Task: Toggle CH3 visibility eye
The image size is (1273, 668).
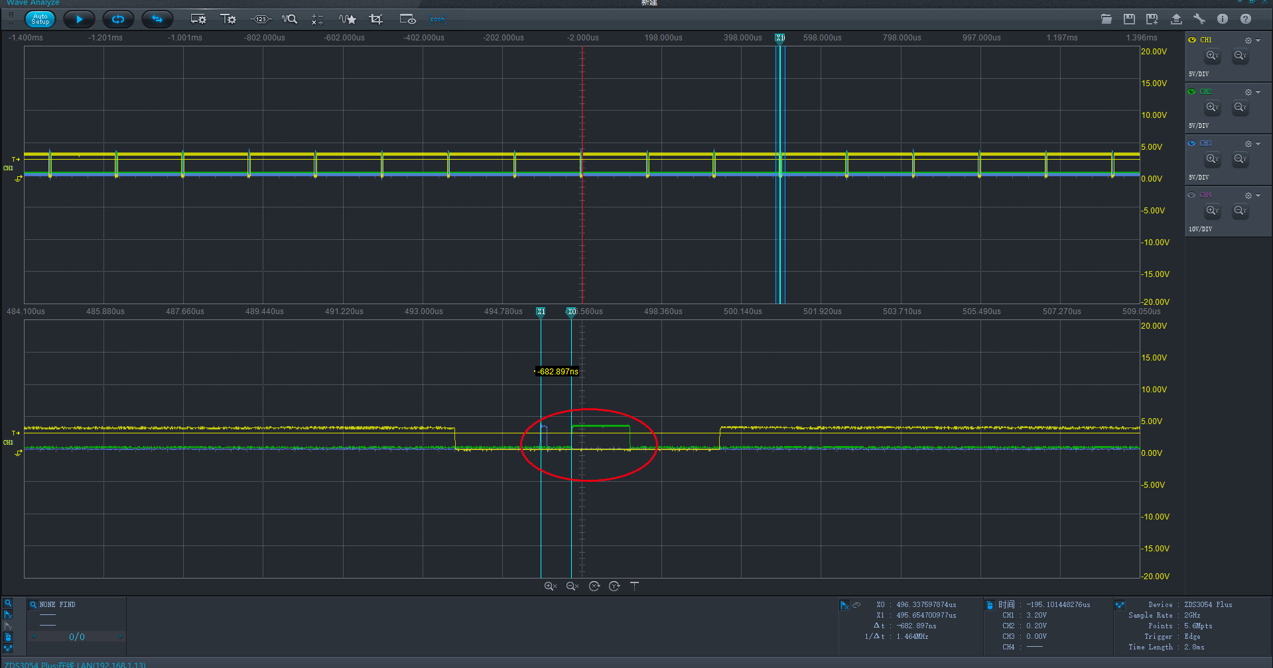Action: coord(1192,143)
